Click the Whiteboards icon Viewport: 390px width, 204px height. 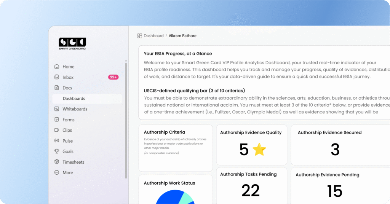coord(57,109)
